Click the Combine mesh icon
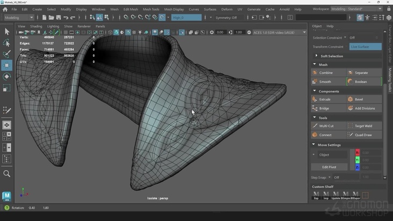The image size is (393, 221). pos(315,72)
